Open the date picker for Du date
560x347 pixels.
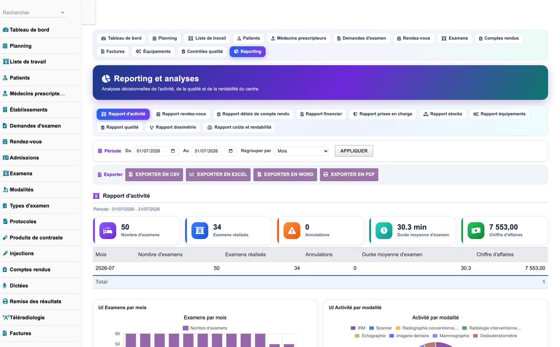pos(173,151)
